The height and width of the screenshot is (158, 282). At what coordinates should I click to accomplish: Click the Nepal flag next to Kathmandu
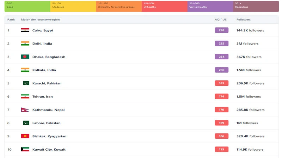point(25,110)
